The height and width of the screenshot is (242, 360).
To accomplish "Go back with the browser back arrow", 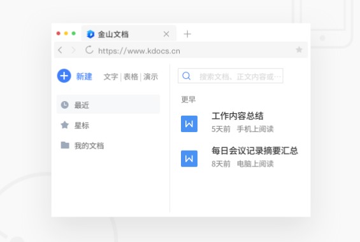I will coord(60,50).
